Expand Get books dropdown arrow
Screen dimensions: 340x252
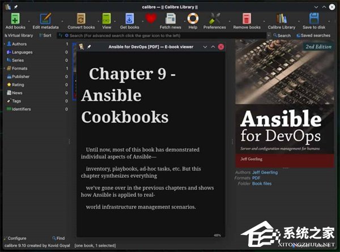click(x=143, y=21)
